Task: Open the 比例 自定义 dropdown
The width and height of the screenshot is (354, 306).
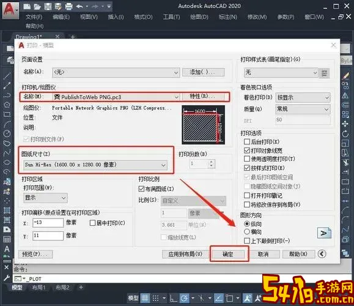Action: (193, 201)
